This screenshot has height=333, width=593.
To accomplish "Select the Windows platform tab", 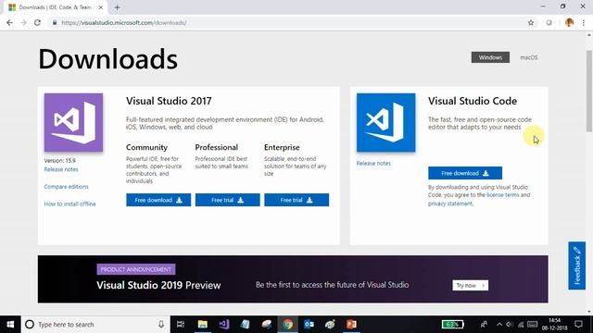I will tap(490, 57).
